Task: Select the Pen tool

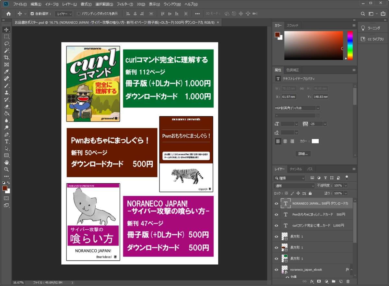Action: (6, 134)
